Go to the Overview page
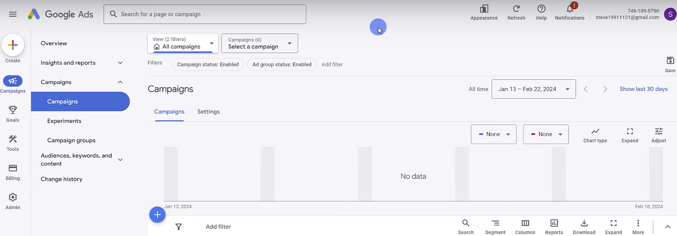Screen dimensions: 677x236 click(x=54, y=43)
